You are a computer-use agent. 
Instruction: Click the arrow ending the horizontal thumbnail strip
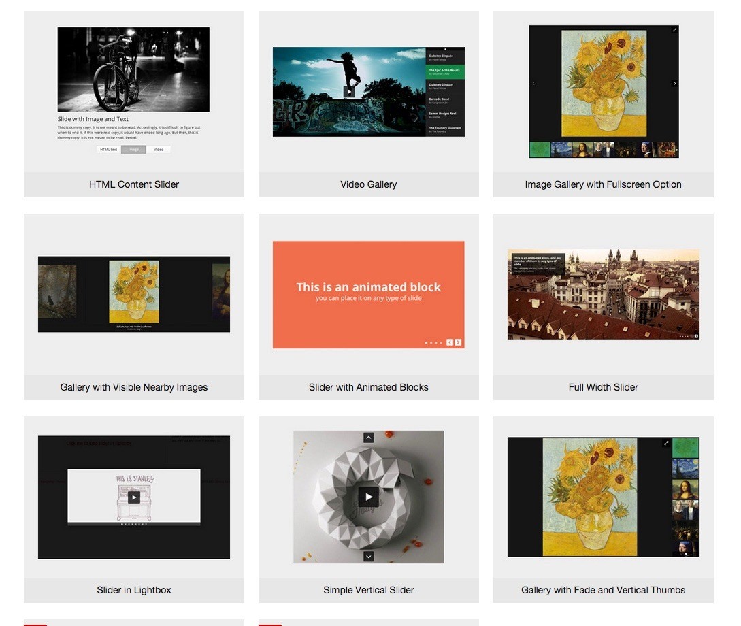pos(677,150)
